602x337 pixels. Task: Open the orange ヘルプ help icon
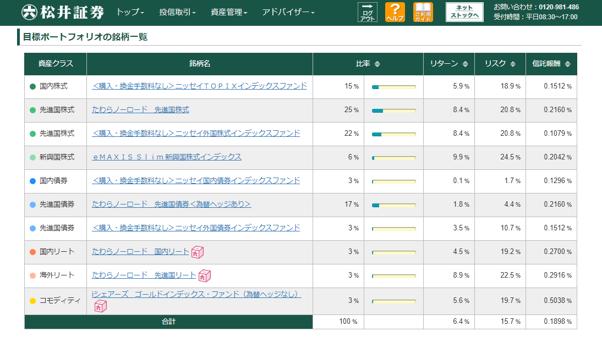[395, 12]
